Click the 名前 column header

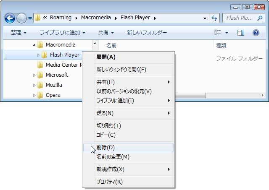point(111,46)
